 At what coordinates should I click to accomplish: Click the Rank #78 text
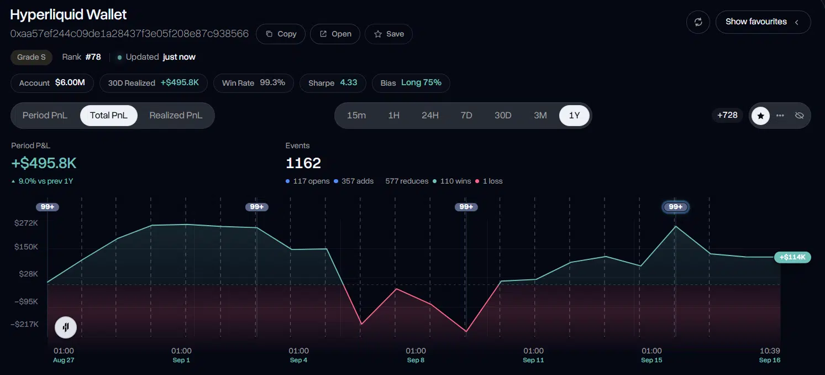[x=81, y=57]
